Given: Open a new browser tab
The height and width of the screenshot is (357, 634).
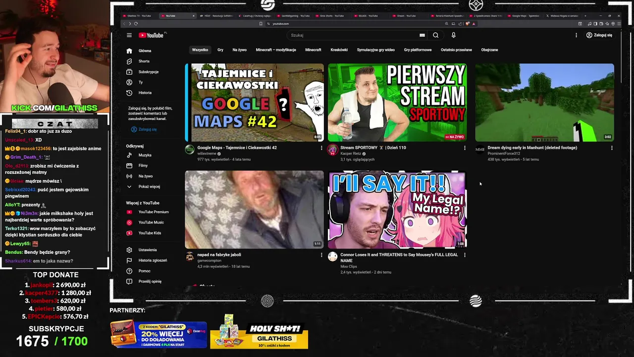Looking at the screenshot, I should point(585,16).
